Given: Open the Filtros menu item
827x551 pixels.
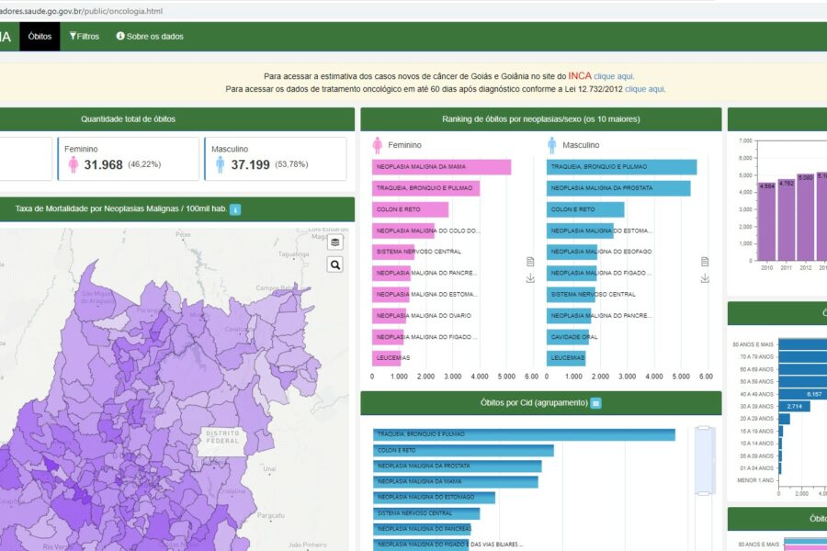Looking at the screenshot, I should (x=85, y=37).
